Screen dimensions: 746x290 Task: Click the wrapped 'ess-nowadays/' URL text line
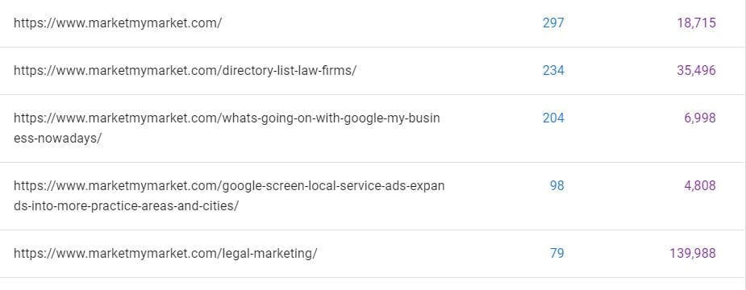pos(57,139)
